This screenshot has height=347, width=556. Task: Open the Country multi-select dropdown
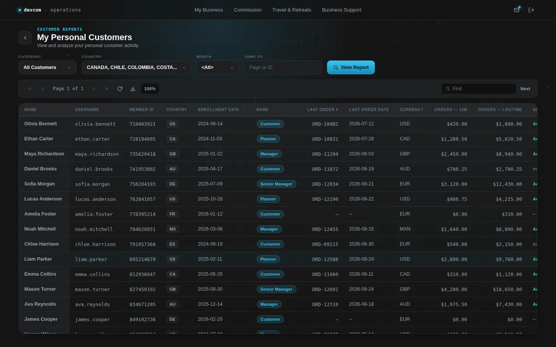click(136, 67)
